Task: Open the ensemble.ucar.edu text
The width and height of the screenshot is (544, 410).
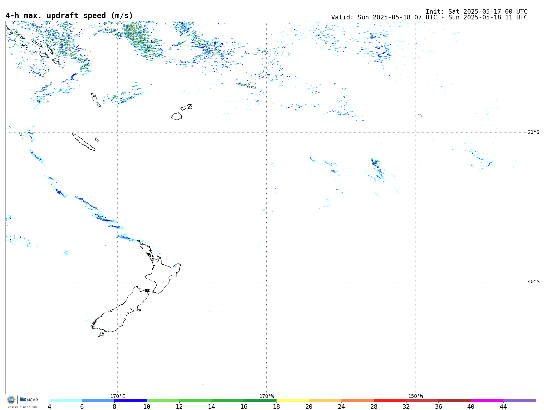Action: (22, 407)
